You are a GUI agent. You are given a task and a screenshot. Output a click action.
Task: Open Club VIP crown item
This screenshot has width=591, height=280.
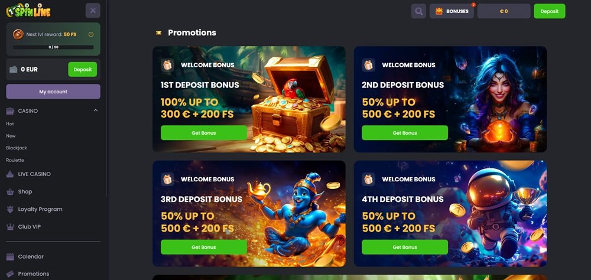pyautogui.click(x=24, y=227)
